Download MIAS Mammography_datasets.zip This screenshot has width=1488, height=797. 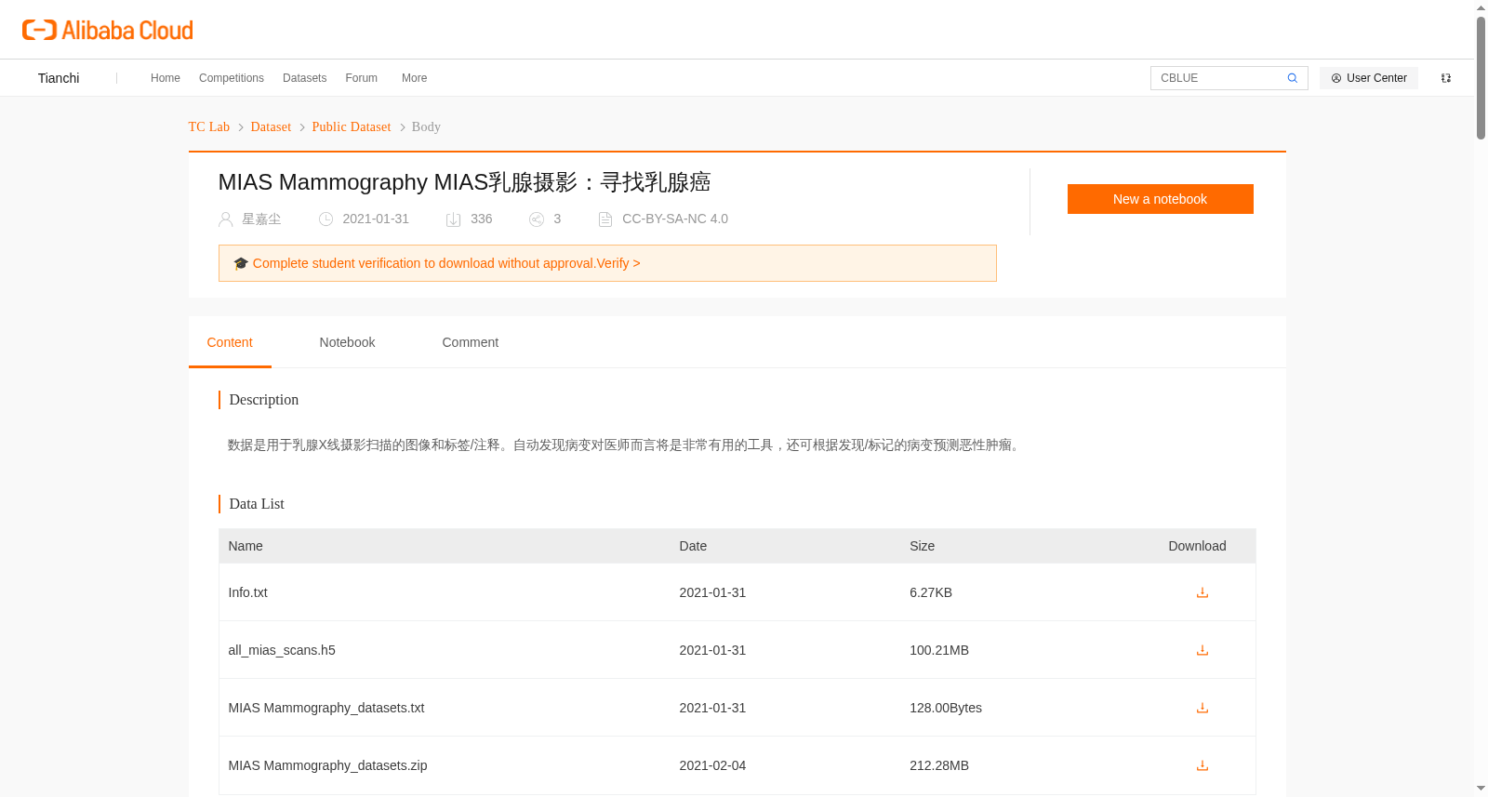pyautogui.click(x=1202, y=765)
